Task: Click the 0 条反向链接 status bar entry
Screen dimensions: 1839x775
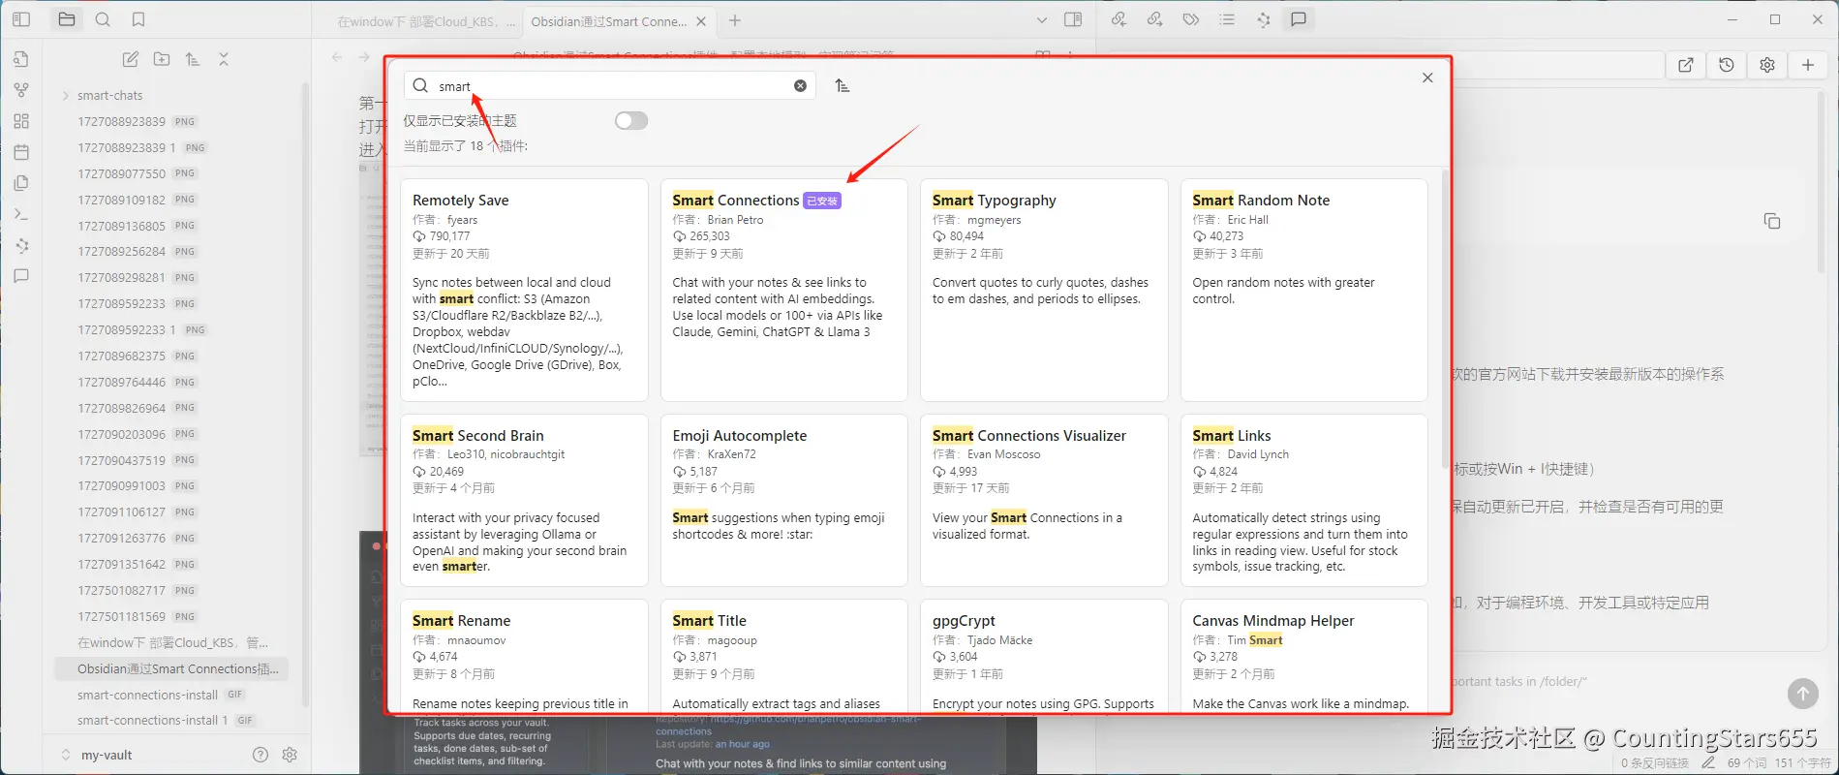Action: click(1655, 763)
